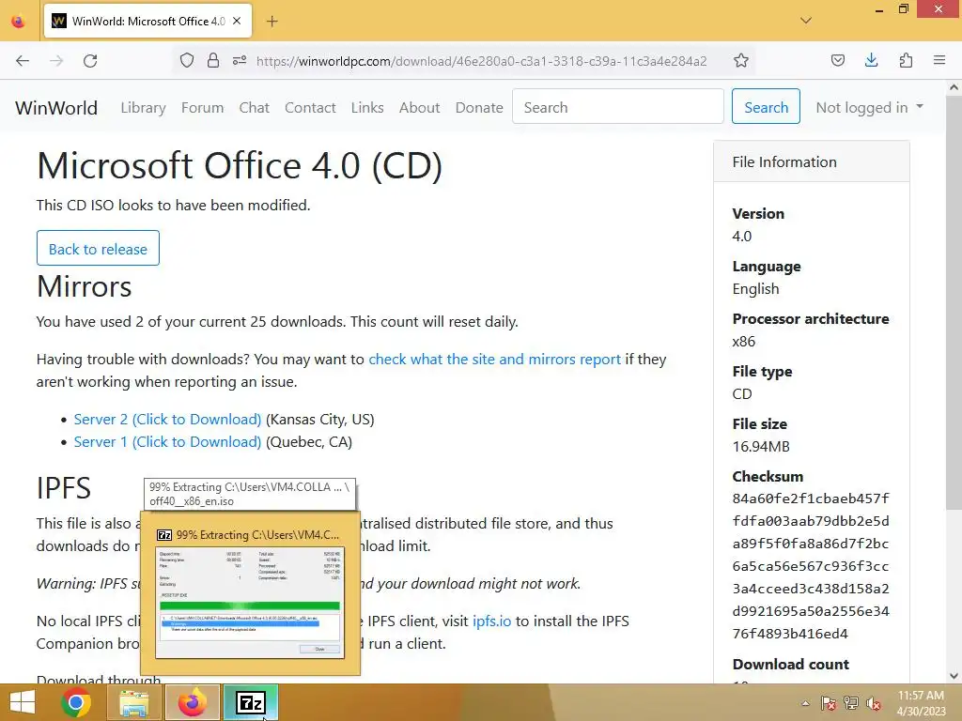Image resolution: width=962 pixels, height=721 pixels.
Task: Click the checksum line 84a60fe2f1cbaeb457f
Action: click(x=811, y=499)
